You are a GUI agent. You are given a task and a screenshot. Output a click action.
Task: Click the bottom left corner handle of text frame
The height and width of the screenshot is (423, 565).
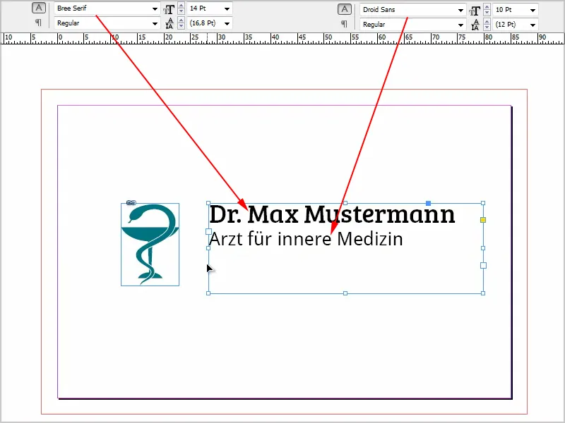coord(208,293)
